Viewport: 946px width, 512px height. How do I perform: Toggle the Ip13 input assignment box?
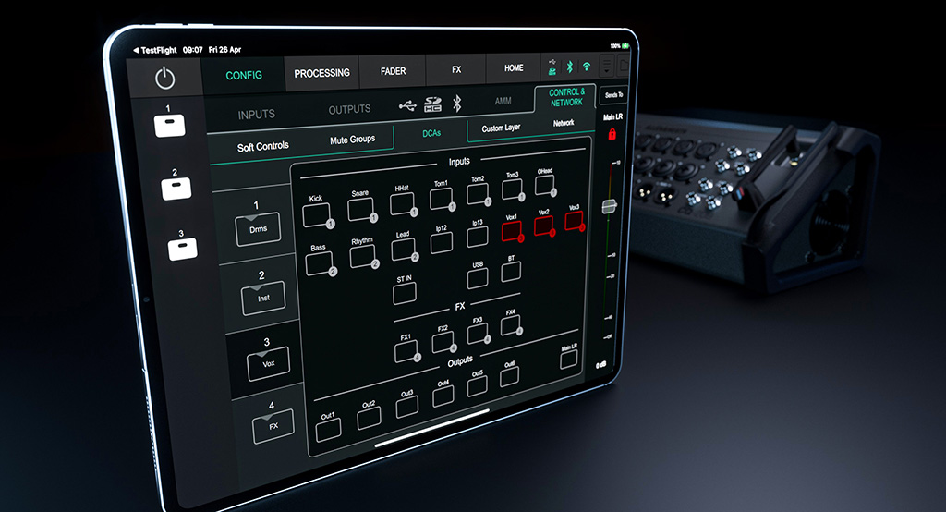coord(478,237)
